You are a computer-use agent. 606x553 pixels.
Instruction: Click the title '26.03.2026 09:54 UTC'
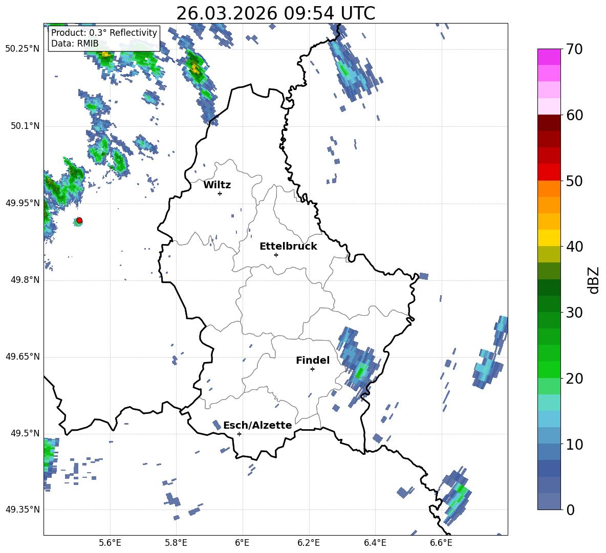[x=275, y=13]
